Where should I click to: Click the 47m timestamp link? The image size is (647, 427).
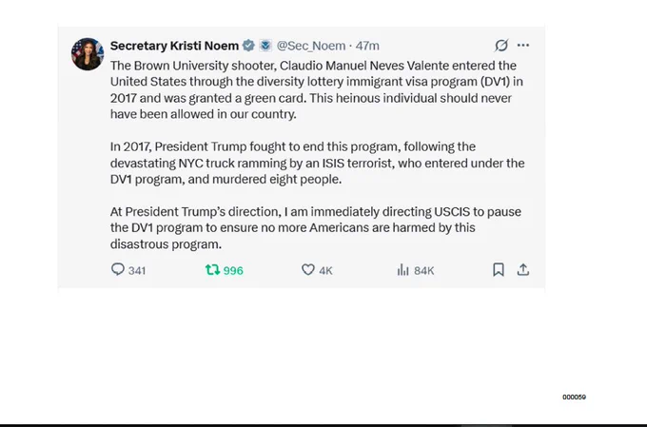click(367, 46)
